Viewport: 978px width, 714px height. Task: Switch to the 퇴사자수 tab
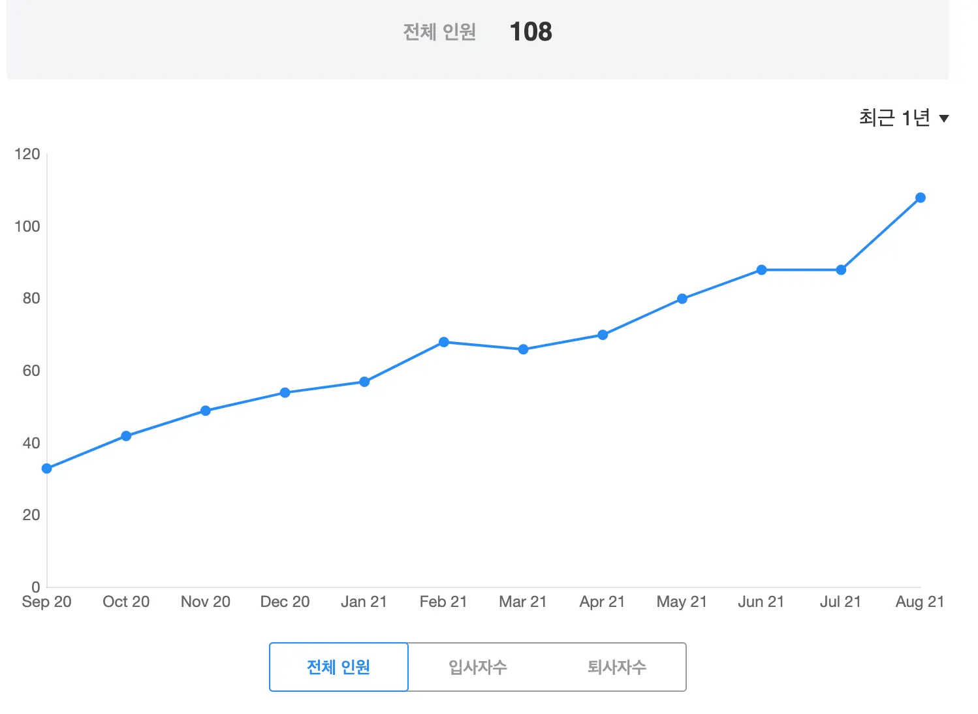click(x=616, y=667)
